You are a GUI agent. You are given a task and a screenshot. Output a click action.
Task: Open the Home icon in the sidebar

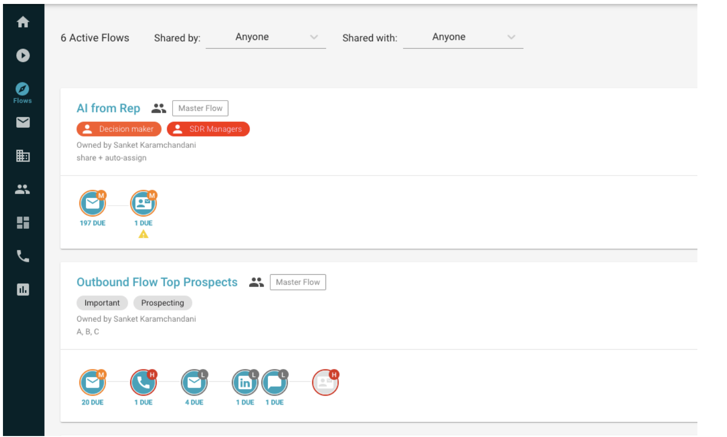(23, 22)
